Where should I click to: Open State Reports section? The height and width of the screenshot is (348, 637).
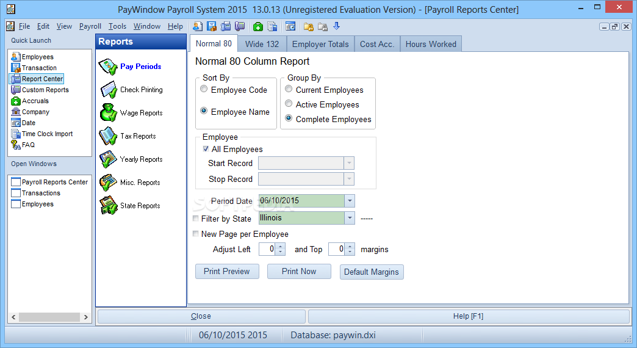[130, 206]
